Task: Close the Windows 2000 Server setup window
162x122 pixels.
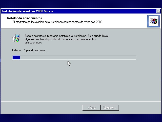Action: pos(158,11)
